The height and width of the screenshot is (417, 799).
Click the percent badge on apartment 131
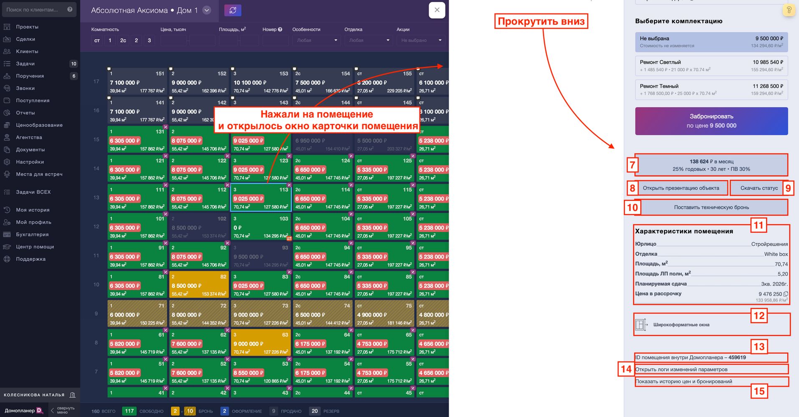[x=165, y=127]
